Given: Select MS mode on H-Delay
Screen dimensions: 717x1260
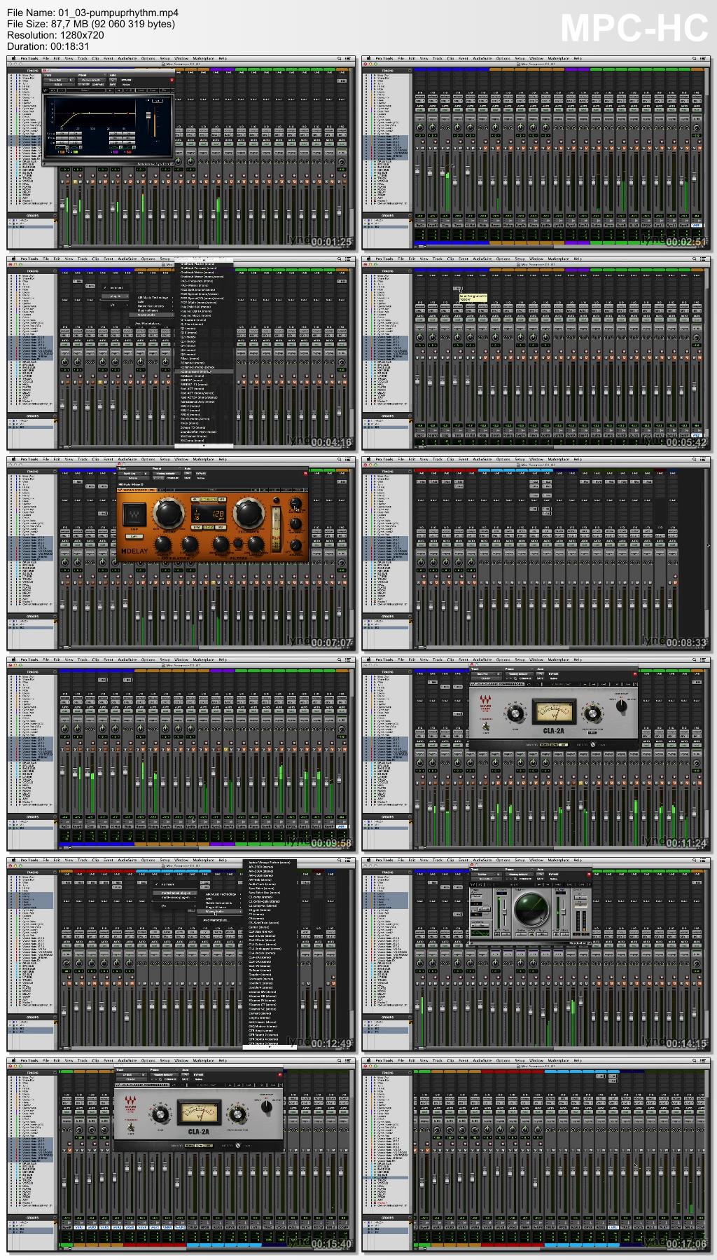Looking at the screenshot, I should click(221, 528).
